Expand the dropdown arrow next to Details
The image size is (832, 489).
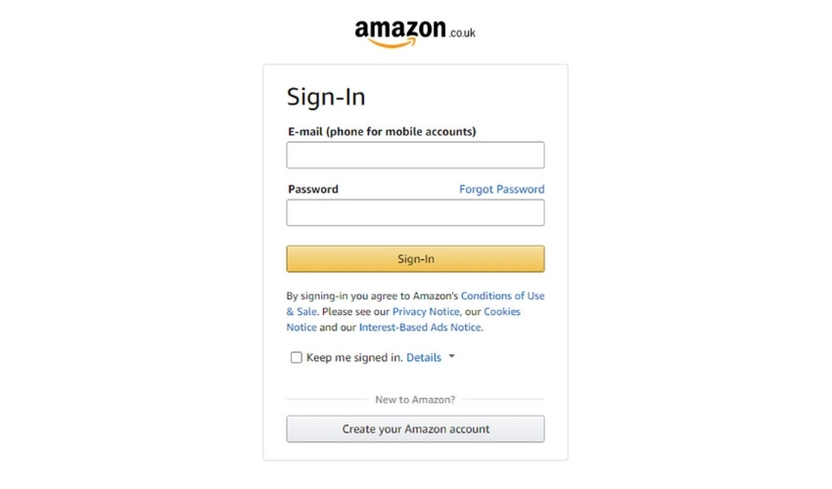451,356
